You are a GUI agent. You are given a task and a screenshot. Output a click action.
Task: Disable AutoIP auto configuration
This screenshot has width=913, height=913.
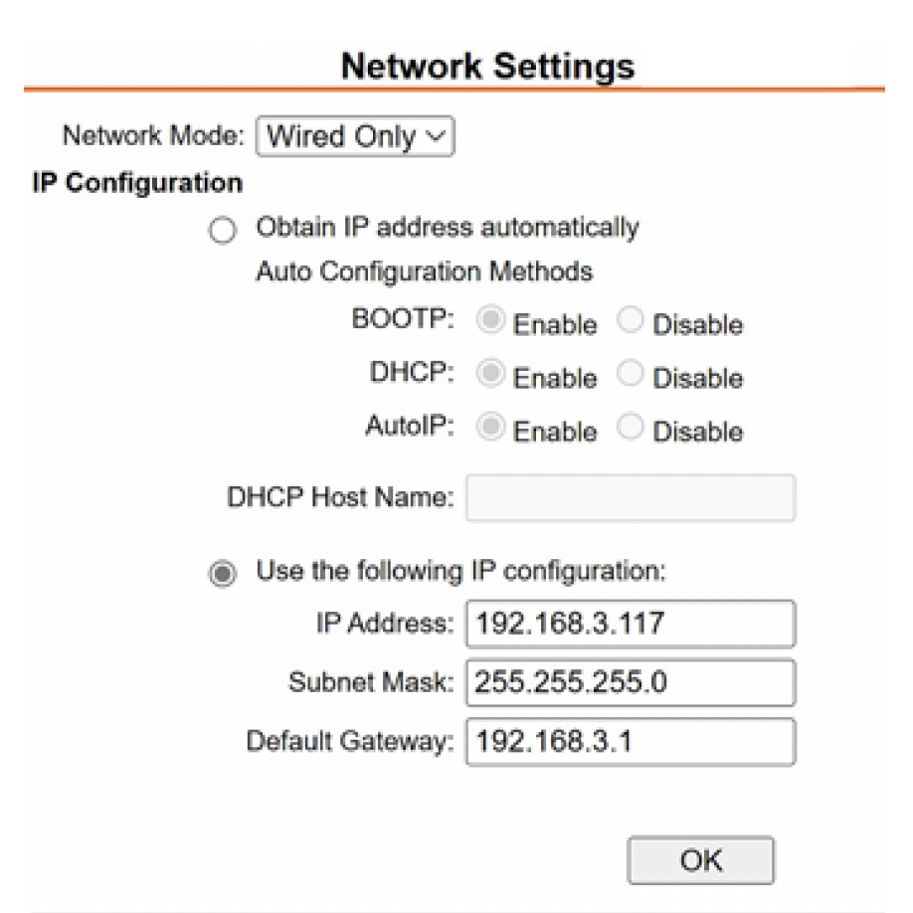coord(631,430)
